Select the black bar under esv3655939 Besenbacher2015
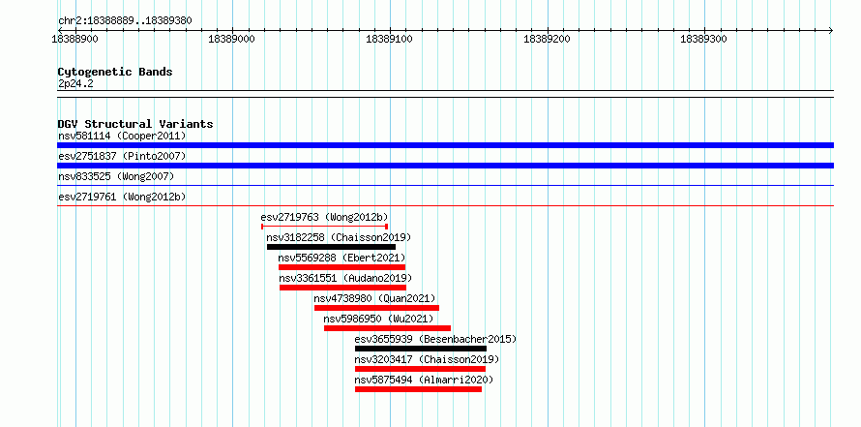 [x=421, y=349]
